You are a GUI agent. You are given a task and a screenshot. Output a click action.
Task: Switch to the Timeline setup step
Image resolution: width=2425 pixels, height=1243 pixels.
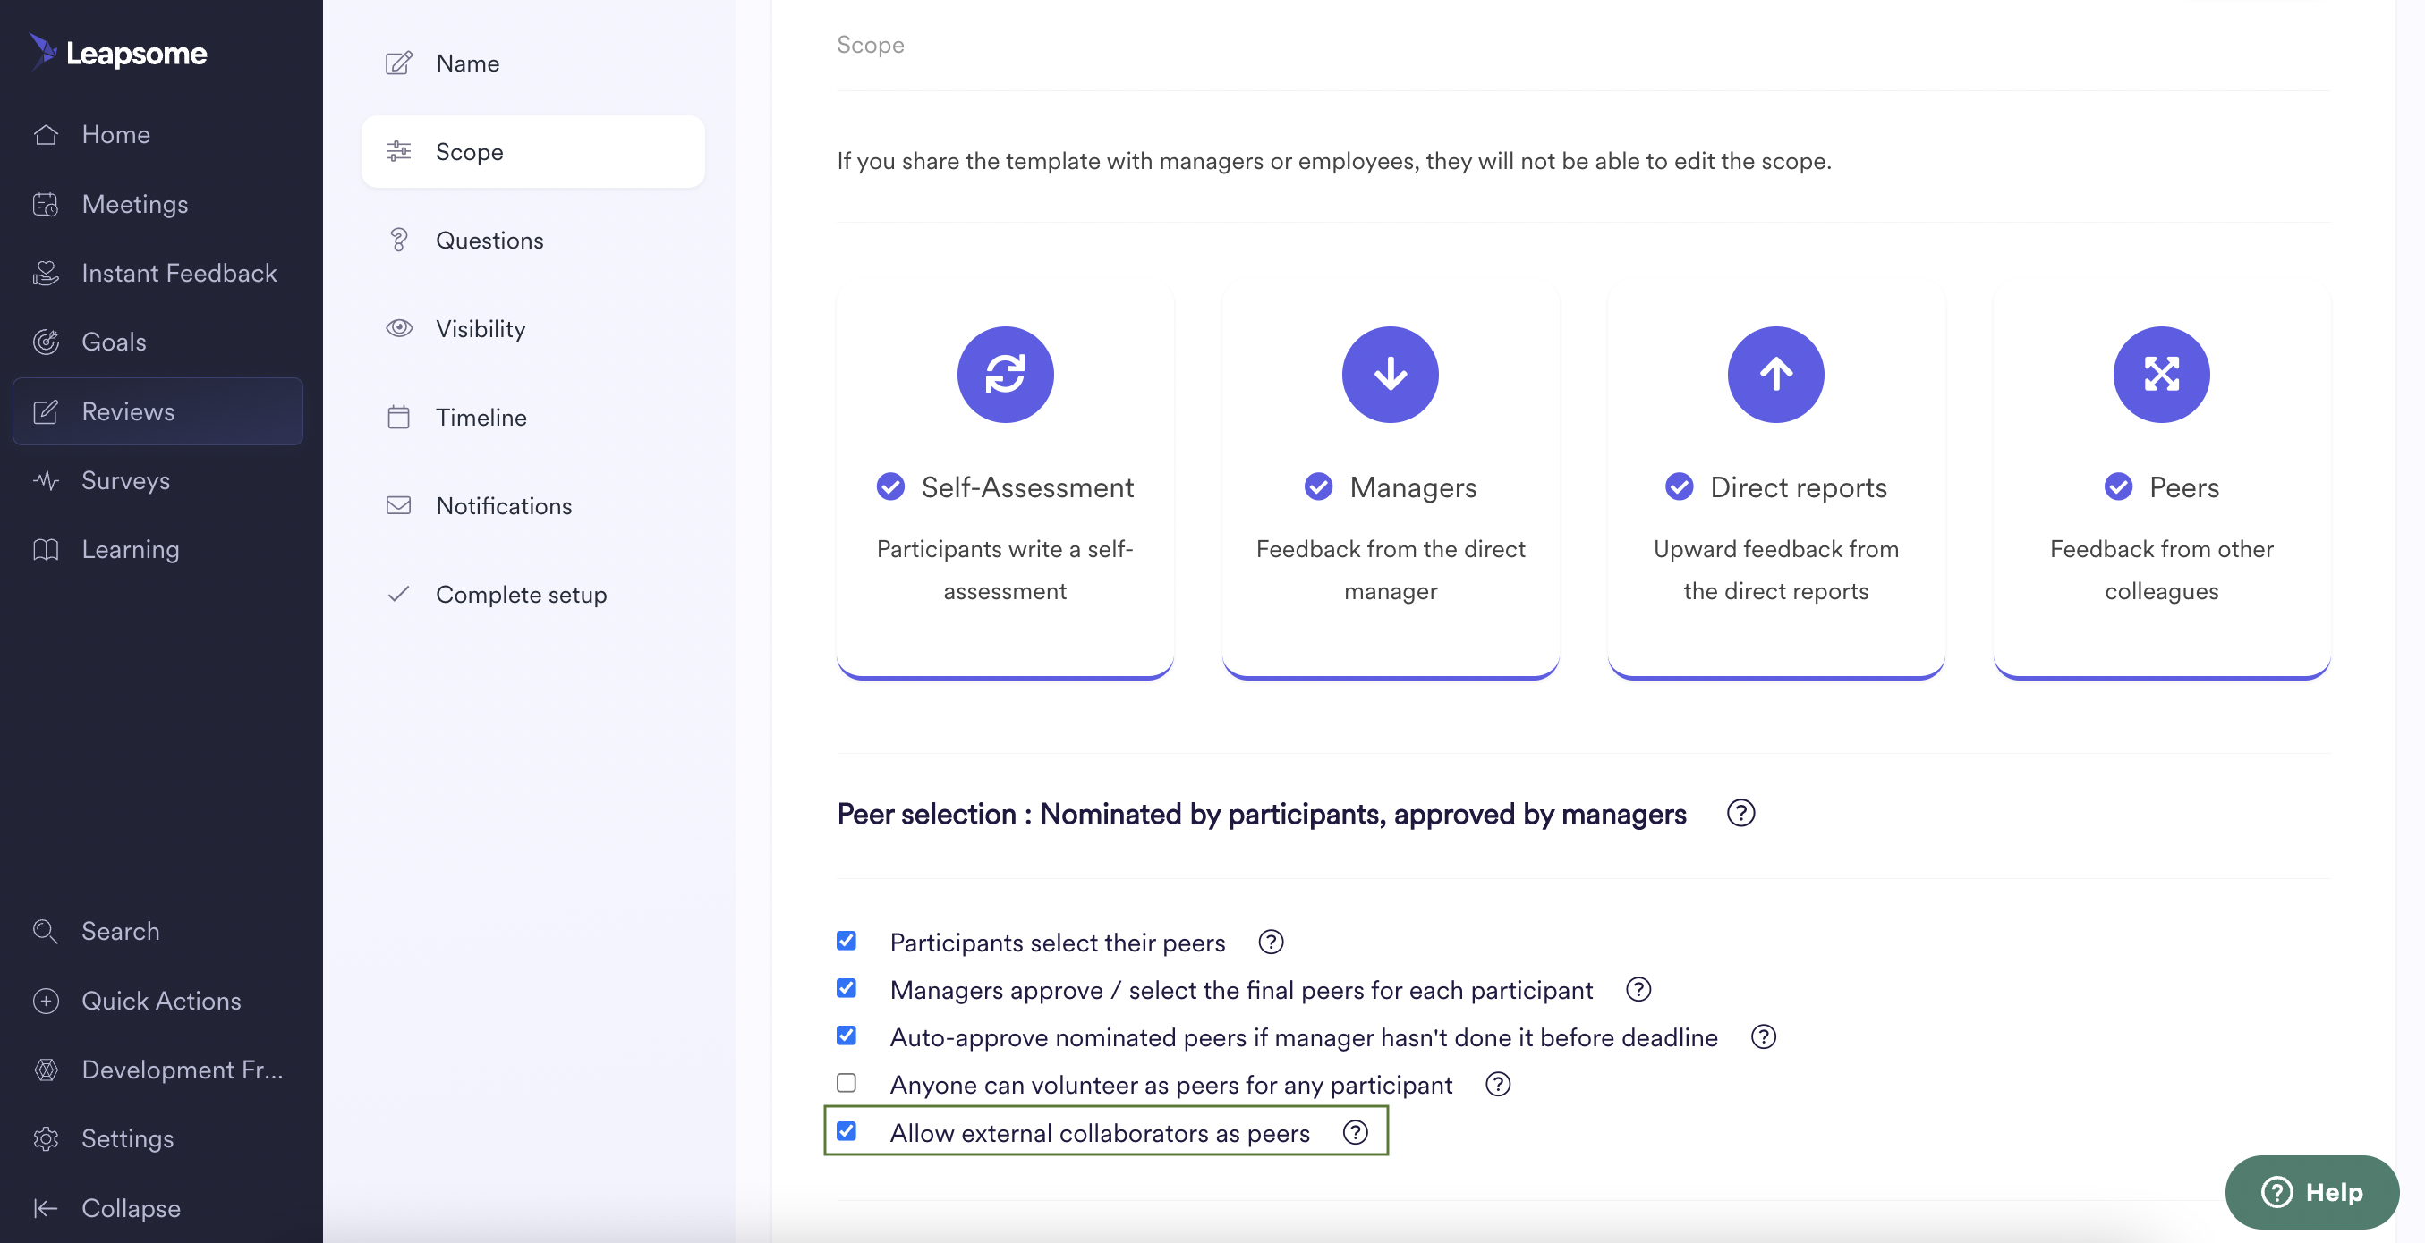coord(532,417)
